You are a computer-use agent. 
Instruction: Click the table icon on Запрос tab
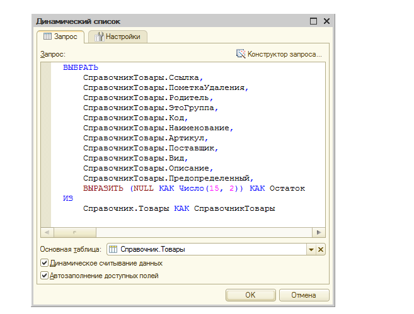click(47, 37)
